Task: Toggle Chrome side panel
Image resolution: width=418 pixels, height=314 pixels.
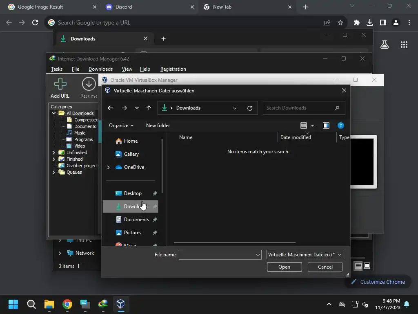Action: [x=383, y=23]
